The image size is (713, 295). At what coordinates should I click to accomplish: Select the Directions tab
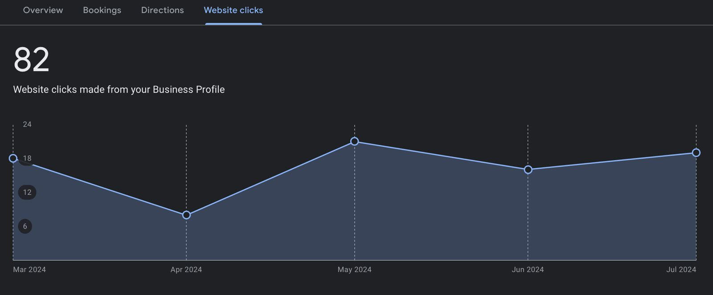pyautogui.click(x=162, y=10)
